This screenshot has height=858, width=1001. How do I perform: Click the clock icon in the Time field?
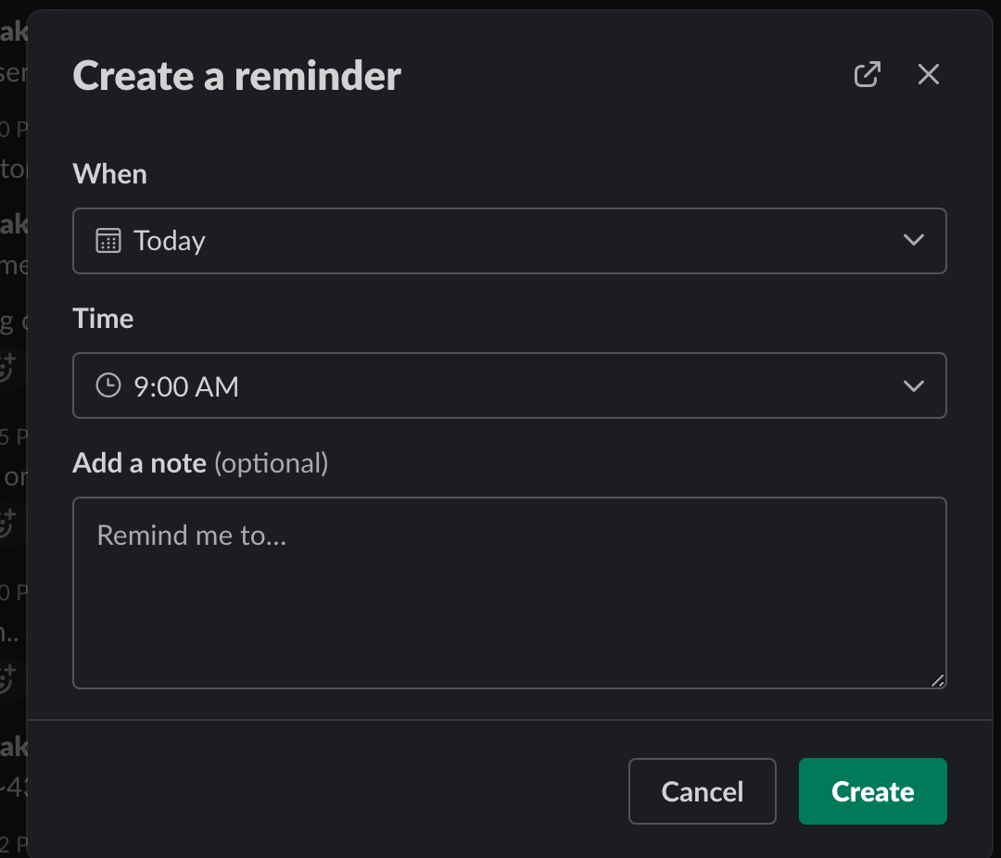tap(108, 385)
